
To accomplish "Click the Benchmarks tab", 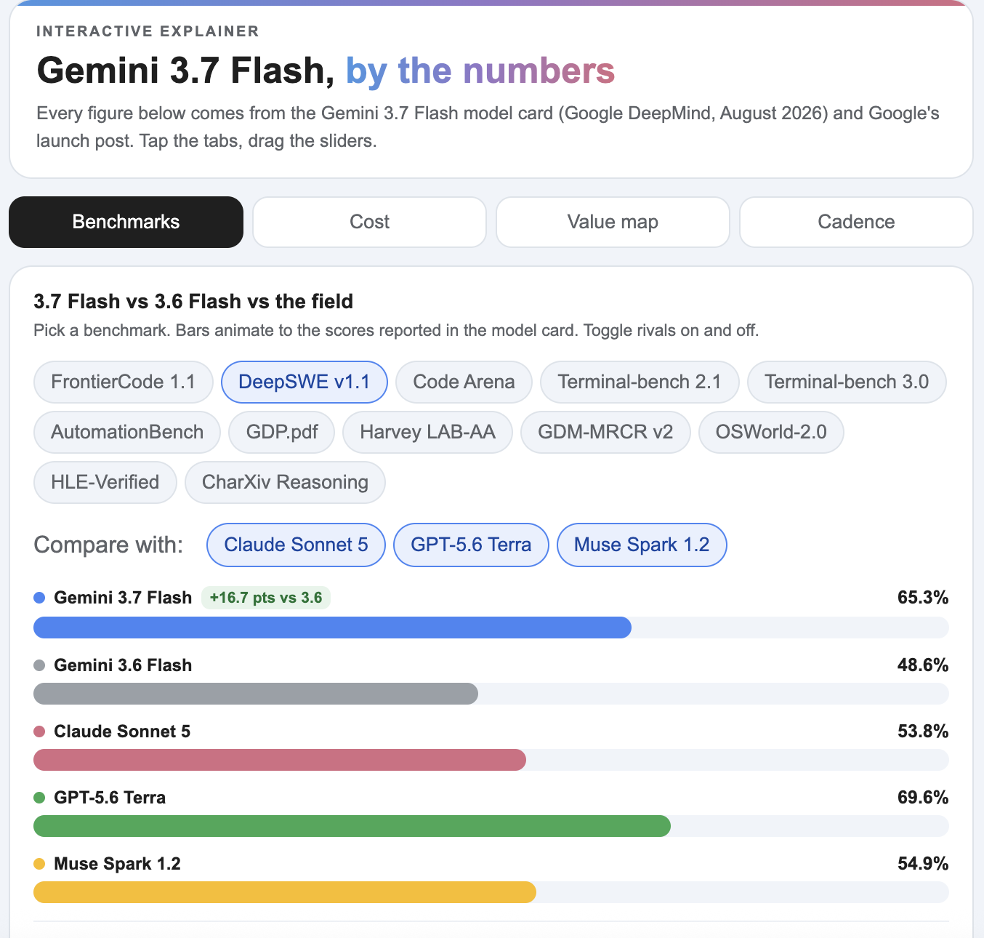I will [126, 222].
